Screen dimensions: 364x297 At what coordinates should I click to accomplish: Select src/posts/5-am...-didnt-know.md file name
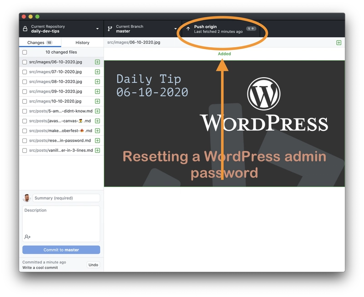pos(61,111)
